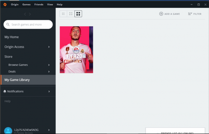Click the search magnifier icon
Viewport: 209px width, 134px height.
[8, 24]
